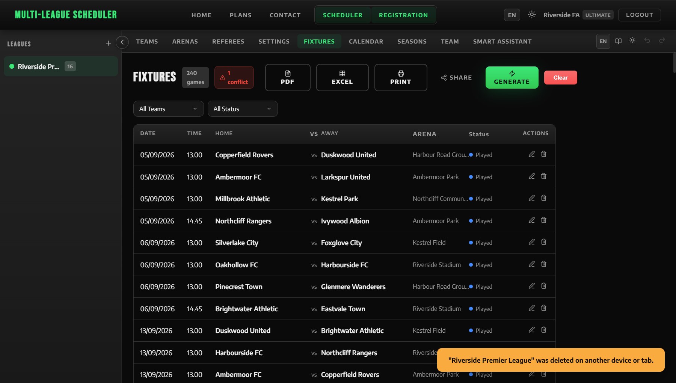Open the Arenas tab

tap(185, 41)
